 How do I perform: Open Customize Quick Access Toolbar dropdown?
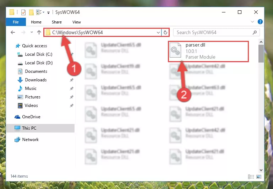point(48,12)
